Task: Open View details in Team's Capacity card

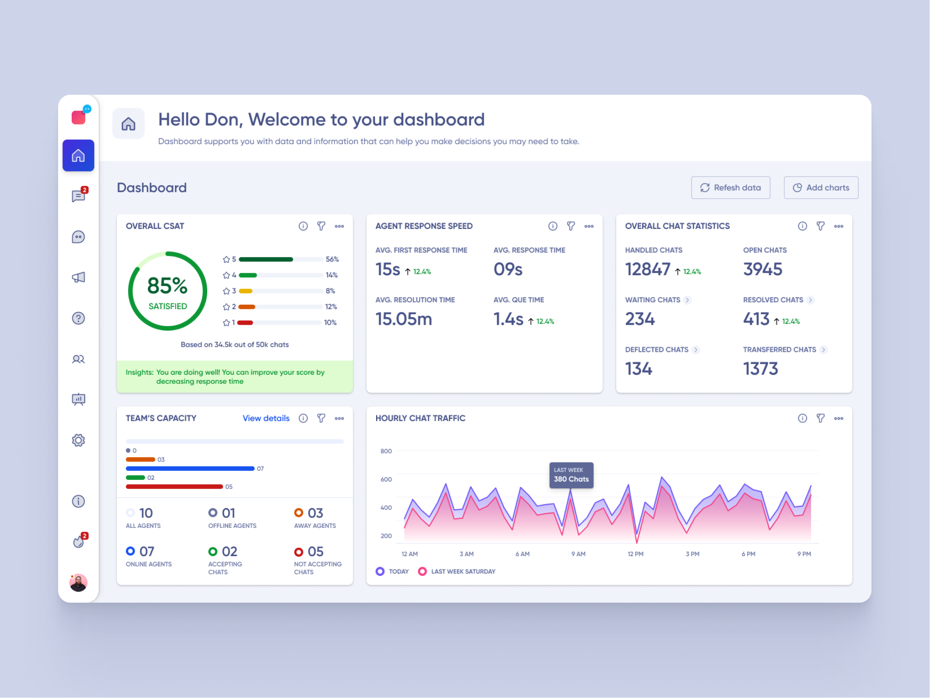Action: (x=266, y=418)
